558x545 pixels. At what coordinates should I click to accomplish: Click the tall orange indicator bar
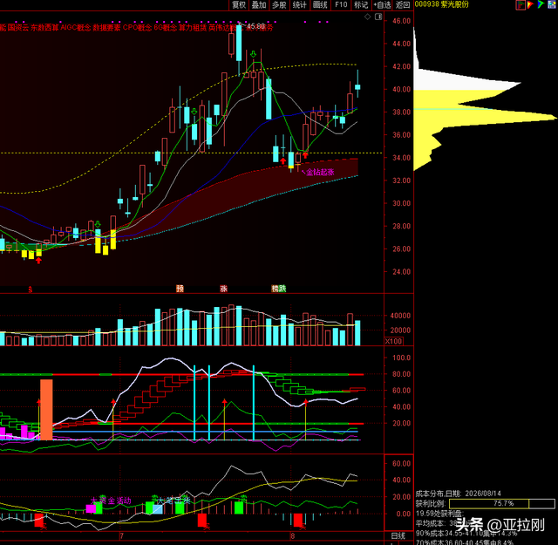pyautogui.click(x=46, y=410)
